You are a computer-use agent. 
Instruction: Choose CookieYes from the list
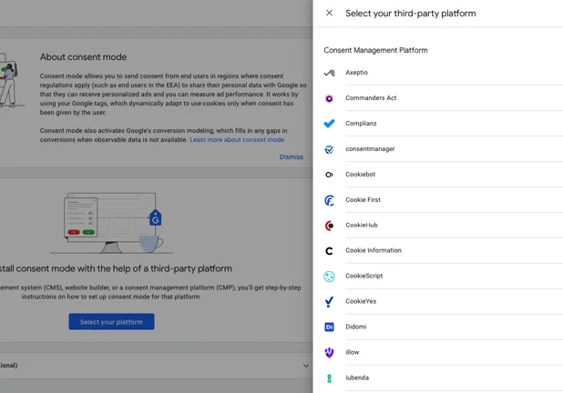(361, 301)
